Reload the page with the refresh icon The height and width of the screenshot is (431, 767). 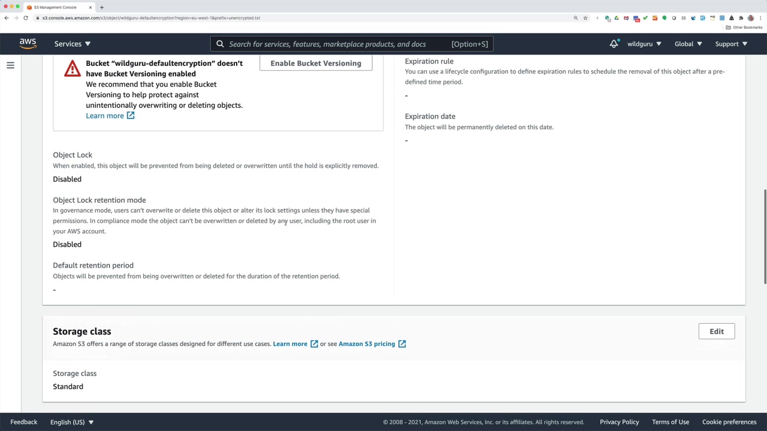pyautogui.click(x=26, y=18)
